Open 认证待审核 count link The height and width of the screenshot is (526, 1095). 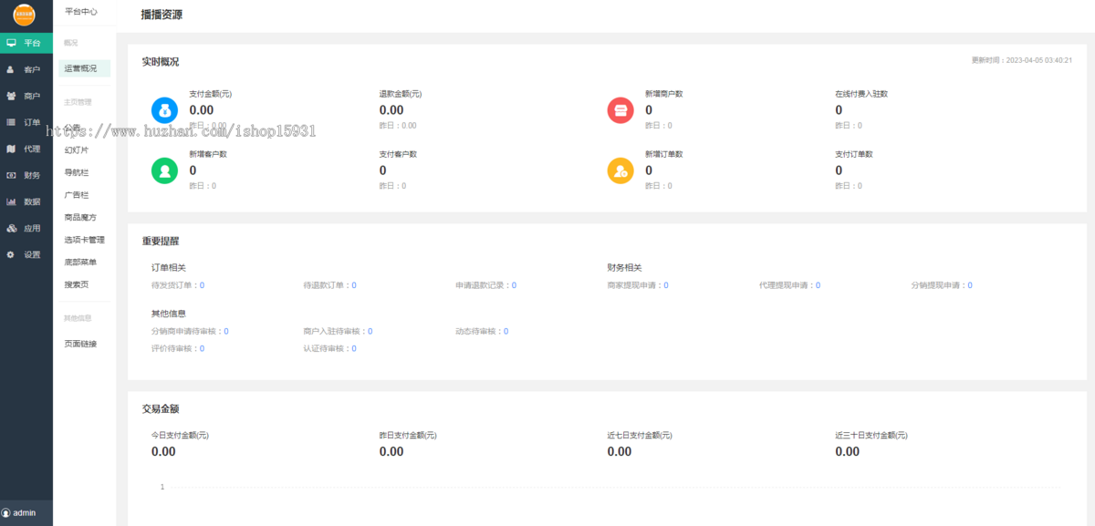[353, 348]
